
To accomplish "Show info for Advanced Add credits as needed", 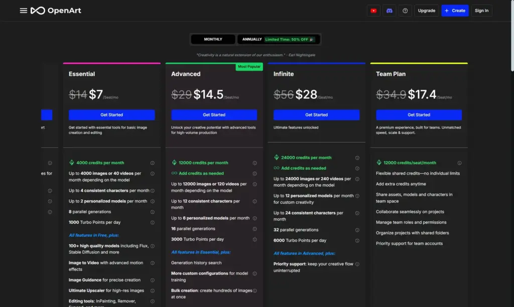I will 254,174.
